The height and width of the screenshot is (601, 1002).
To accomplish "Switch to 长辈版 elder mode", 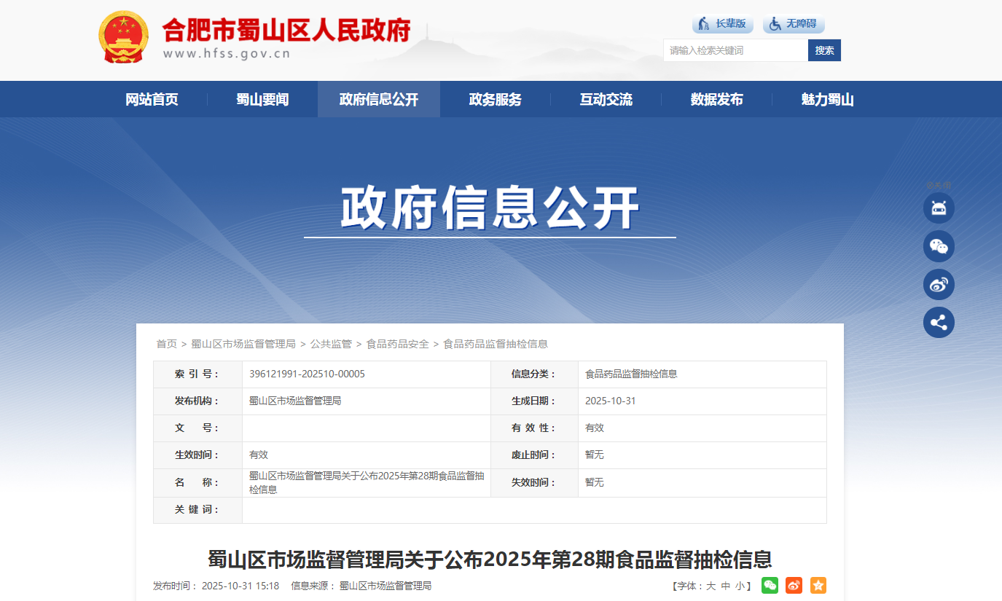I will [722, 24].
